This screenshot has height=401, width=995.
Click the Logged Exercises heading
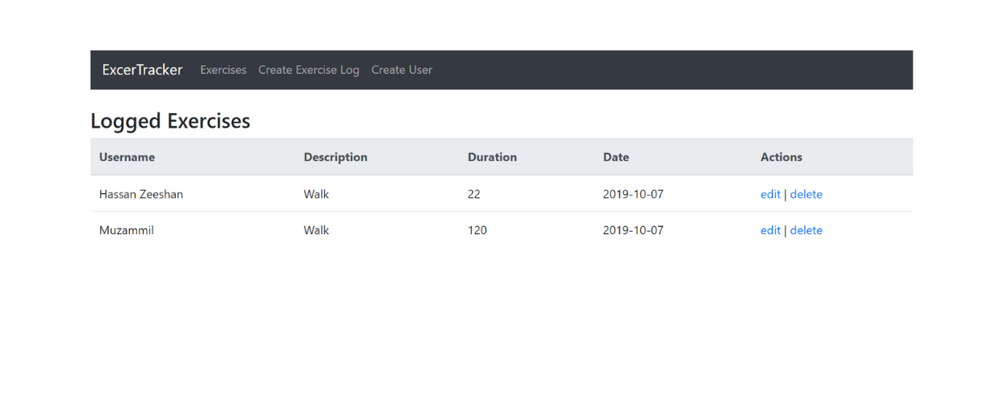(170, 121)
